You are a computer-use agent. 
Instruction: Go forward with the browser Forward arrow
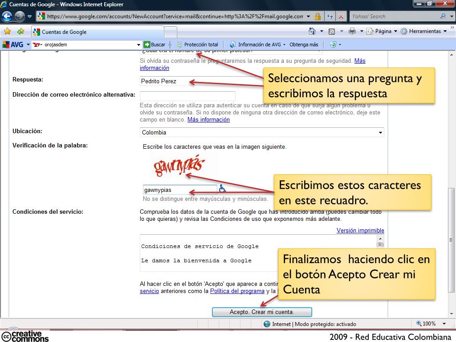tap(20, 16)
